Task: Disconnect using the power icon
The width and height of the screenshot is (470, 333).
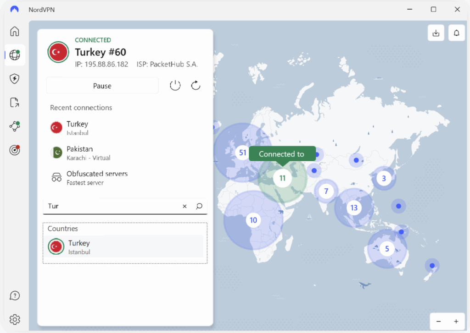Action: [x=175, y=86]
